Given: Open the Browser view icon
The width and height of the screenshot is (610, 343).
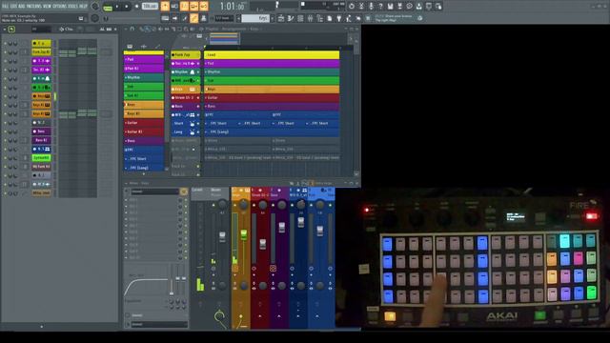Looking at the screenshot, I should pos(320,18).
